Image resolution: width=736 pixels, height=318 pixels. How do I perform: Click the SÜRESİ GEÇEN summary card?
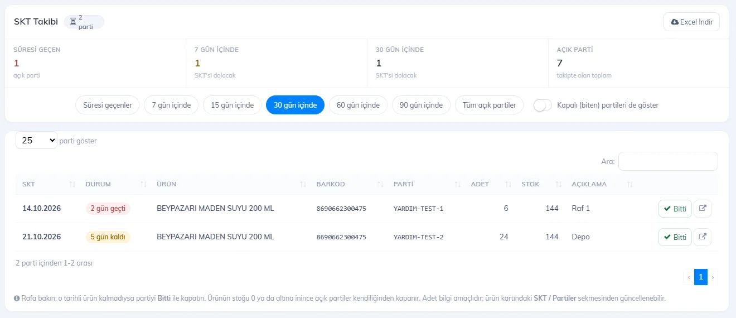tap(95, 62)
